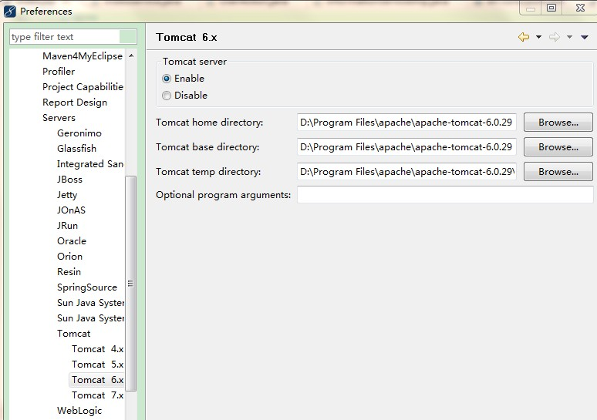
Task: Click the tree vertical scrollbar thumb
Action: (x=131, y=284)
